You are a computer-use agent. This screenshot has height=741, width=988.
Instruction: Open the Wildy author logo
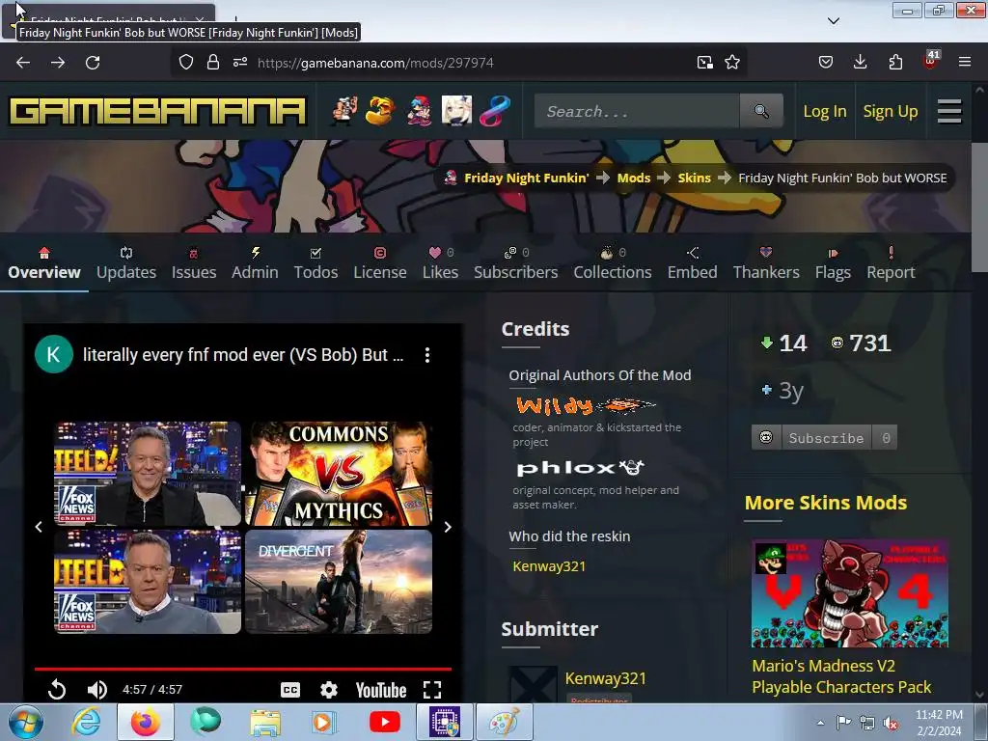coord(586,405)
